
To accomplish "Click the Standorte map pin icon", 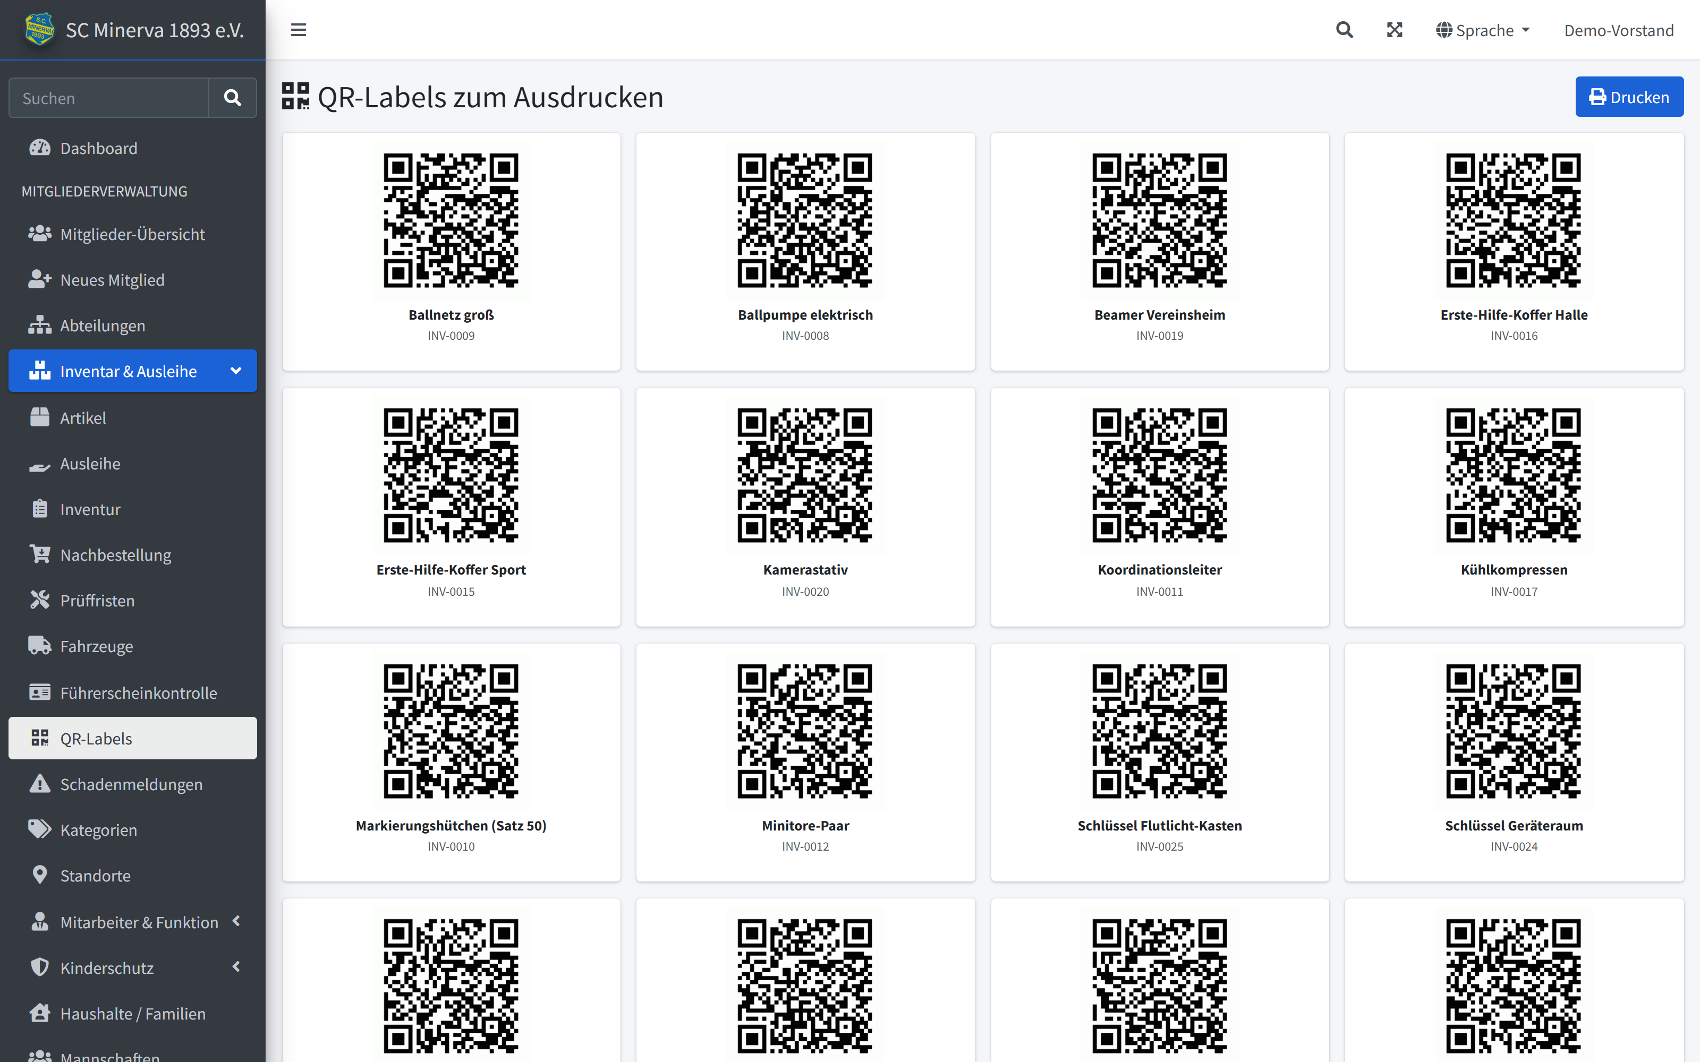I will (x=40, y=875).
